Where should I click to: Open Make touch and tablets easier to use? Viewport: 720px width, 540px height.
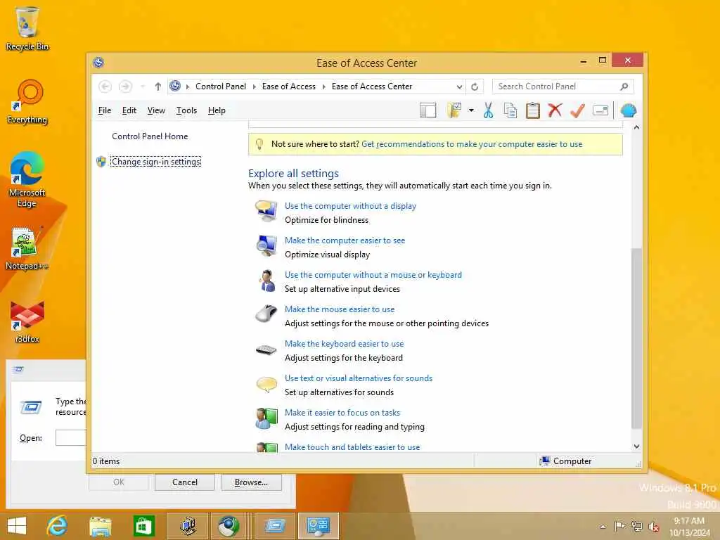coord(352,447)
